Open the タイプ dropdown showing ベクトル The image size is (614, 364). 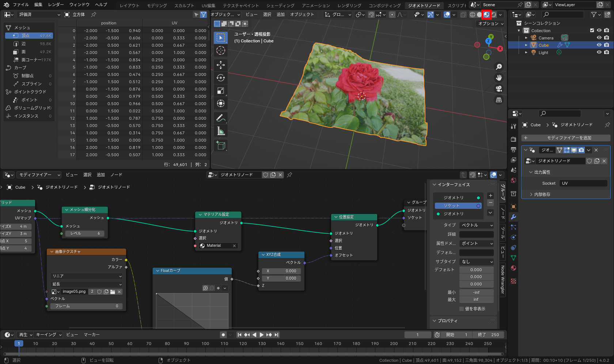(x=477, y=225)
